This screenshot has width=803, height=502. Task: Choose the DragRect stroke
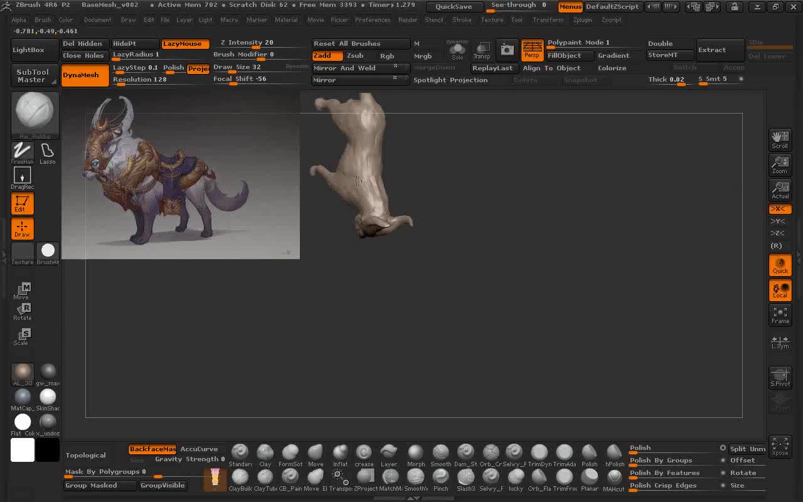22,179
